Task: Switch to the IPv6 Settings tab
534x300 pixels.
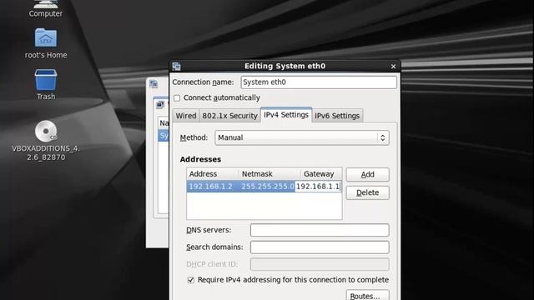Action: click(337, 116)
